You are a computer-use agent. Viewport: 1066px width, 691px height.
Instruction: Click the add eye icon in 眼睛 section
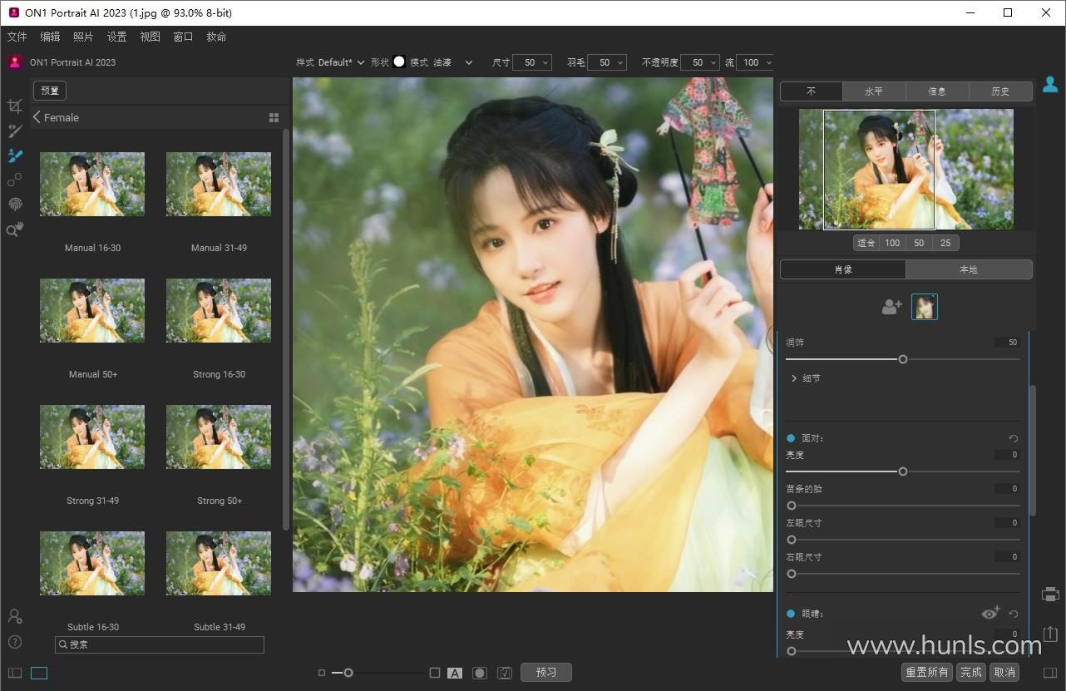(x=990, y=614)
